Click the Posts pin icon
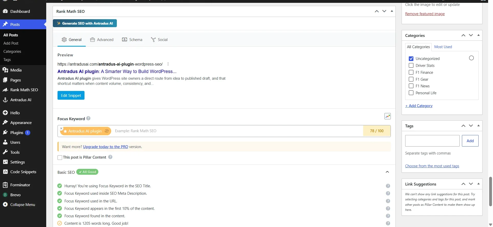The height and width of the screenshot is (227, 493). pos(5,24)
